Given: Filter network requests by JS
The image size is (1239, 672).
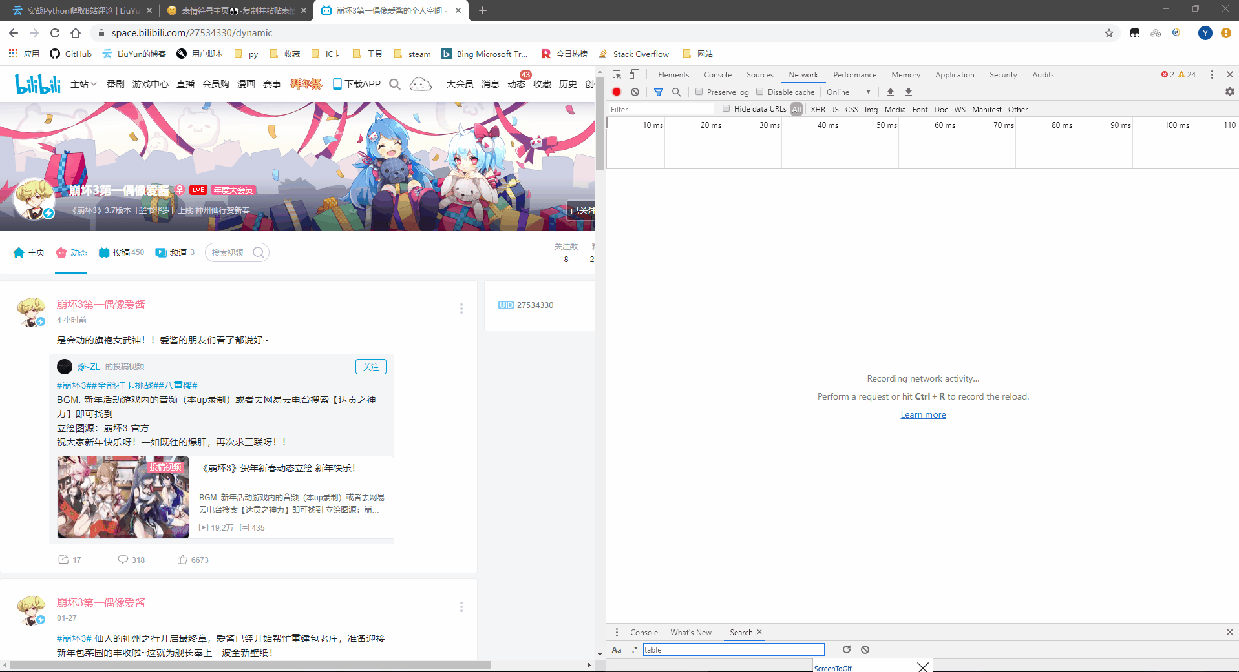Looking at the screenshot, I should (835, 110).
